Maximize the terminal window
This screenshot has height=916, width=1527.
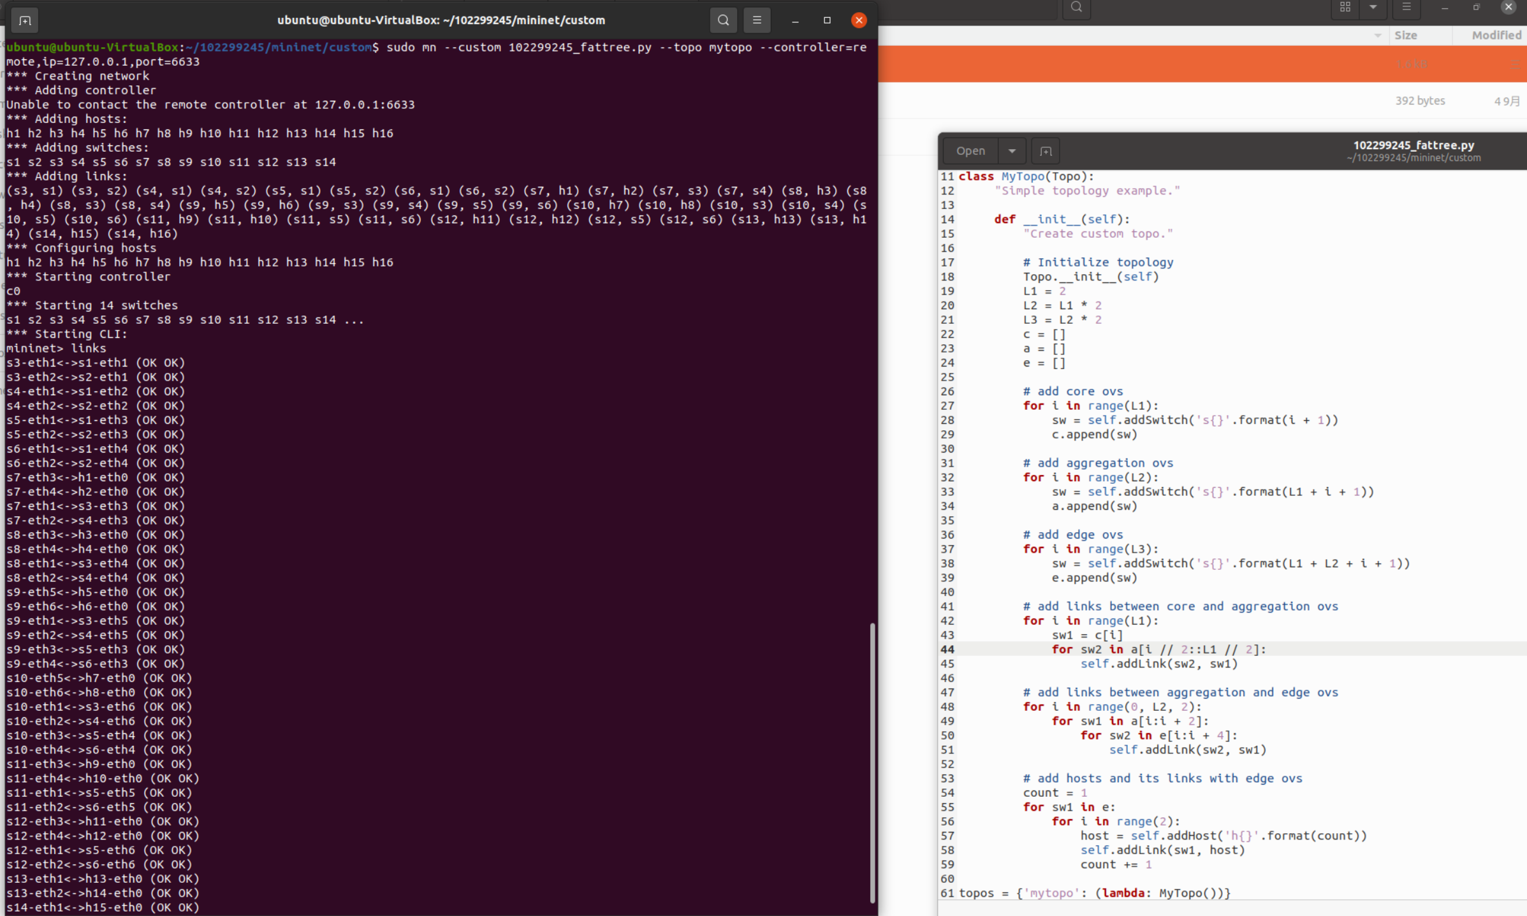827,20
